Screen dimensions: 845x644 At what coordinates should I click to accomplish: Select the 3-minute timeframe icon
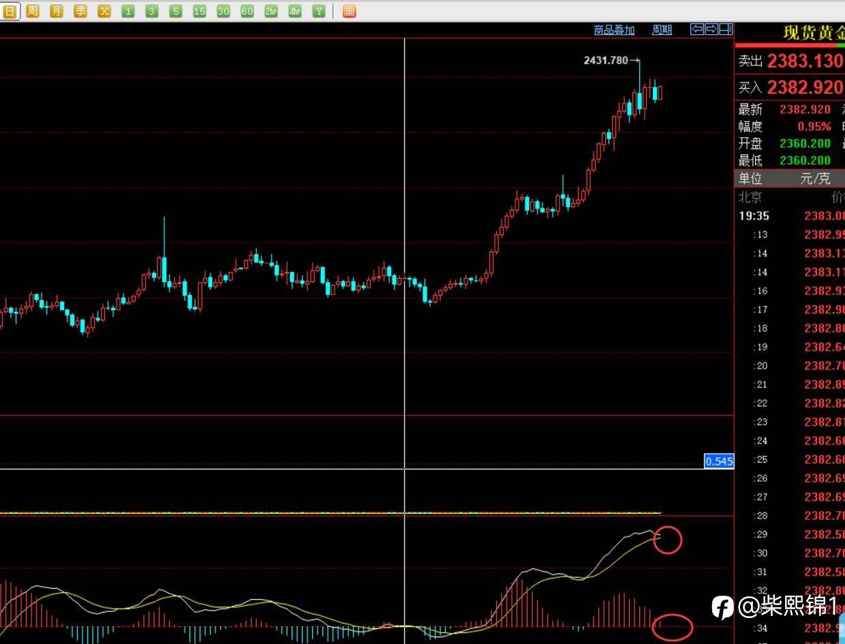[152, 11]
